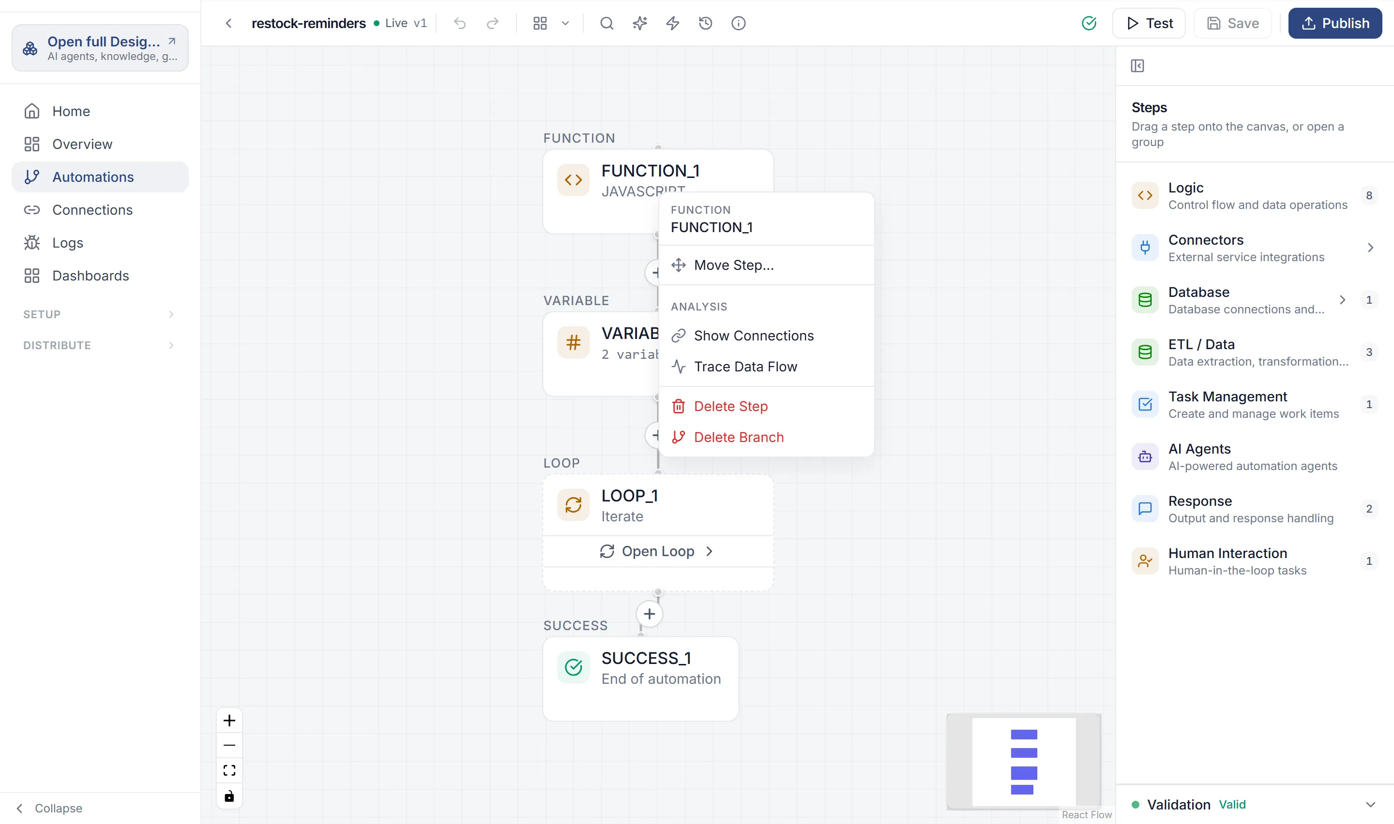Screen dimensions: 1394x824
Task: Click the green saved-status check icon
Action: [1089, 23]
